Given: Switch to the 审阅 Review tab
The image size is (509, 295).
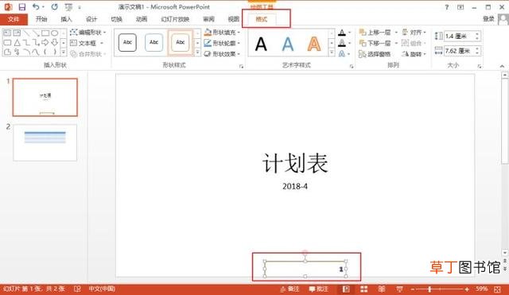Looking at the screenshot, I should tap(208, 19).
